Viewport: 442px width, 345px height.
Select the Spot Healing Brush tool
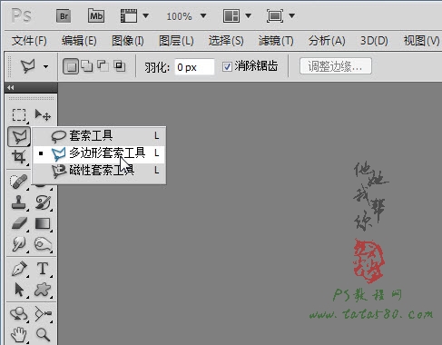[x=19, y=182]
